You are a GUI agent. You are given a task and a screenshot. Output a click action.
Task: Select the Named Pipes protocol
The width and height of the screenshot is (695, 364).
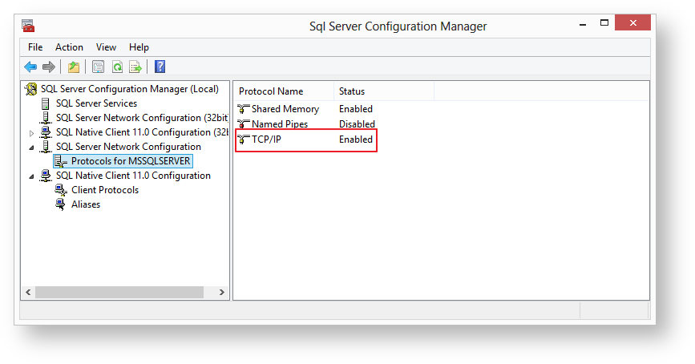[279, 124]
